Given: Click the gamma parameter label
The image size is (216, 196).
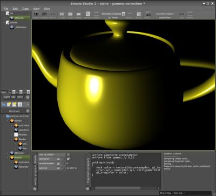Looking at the screenshot, I should (x=43, y=168).
